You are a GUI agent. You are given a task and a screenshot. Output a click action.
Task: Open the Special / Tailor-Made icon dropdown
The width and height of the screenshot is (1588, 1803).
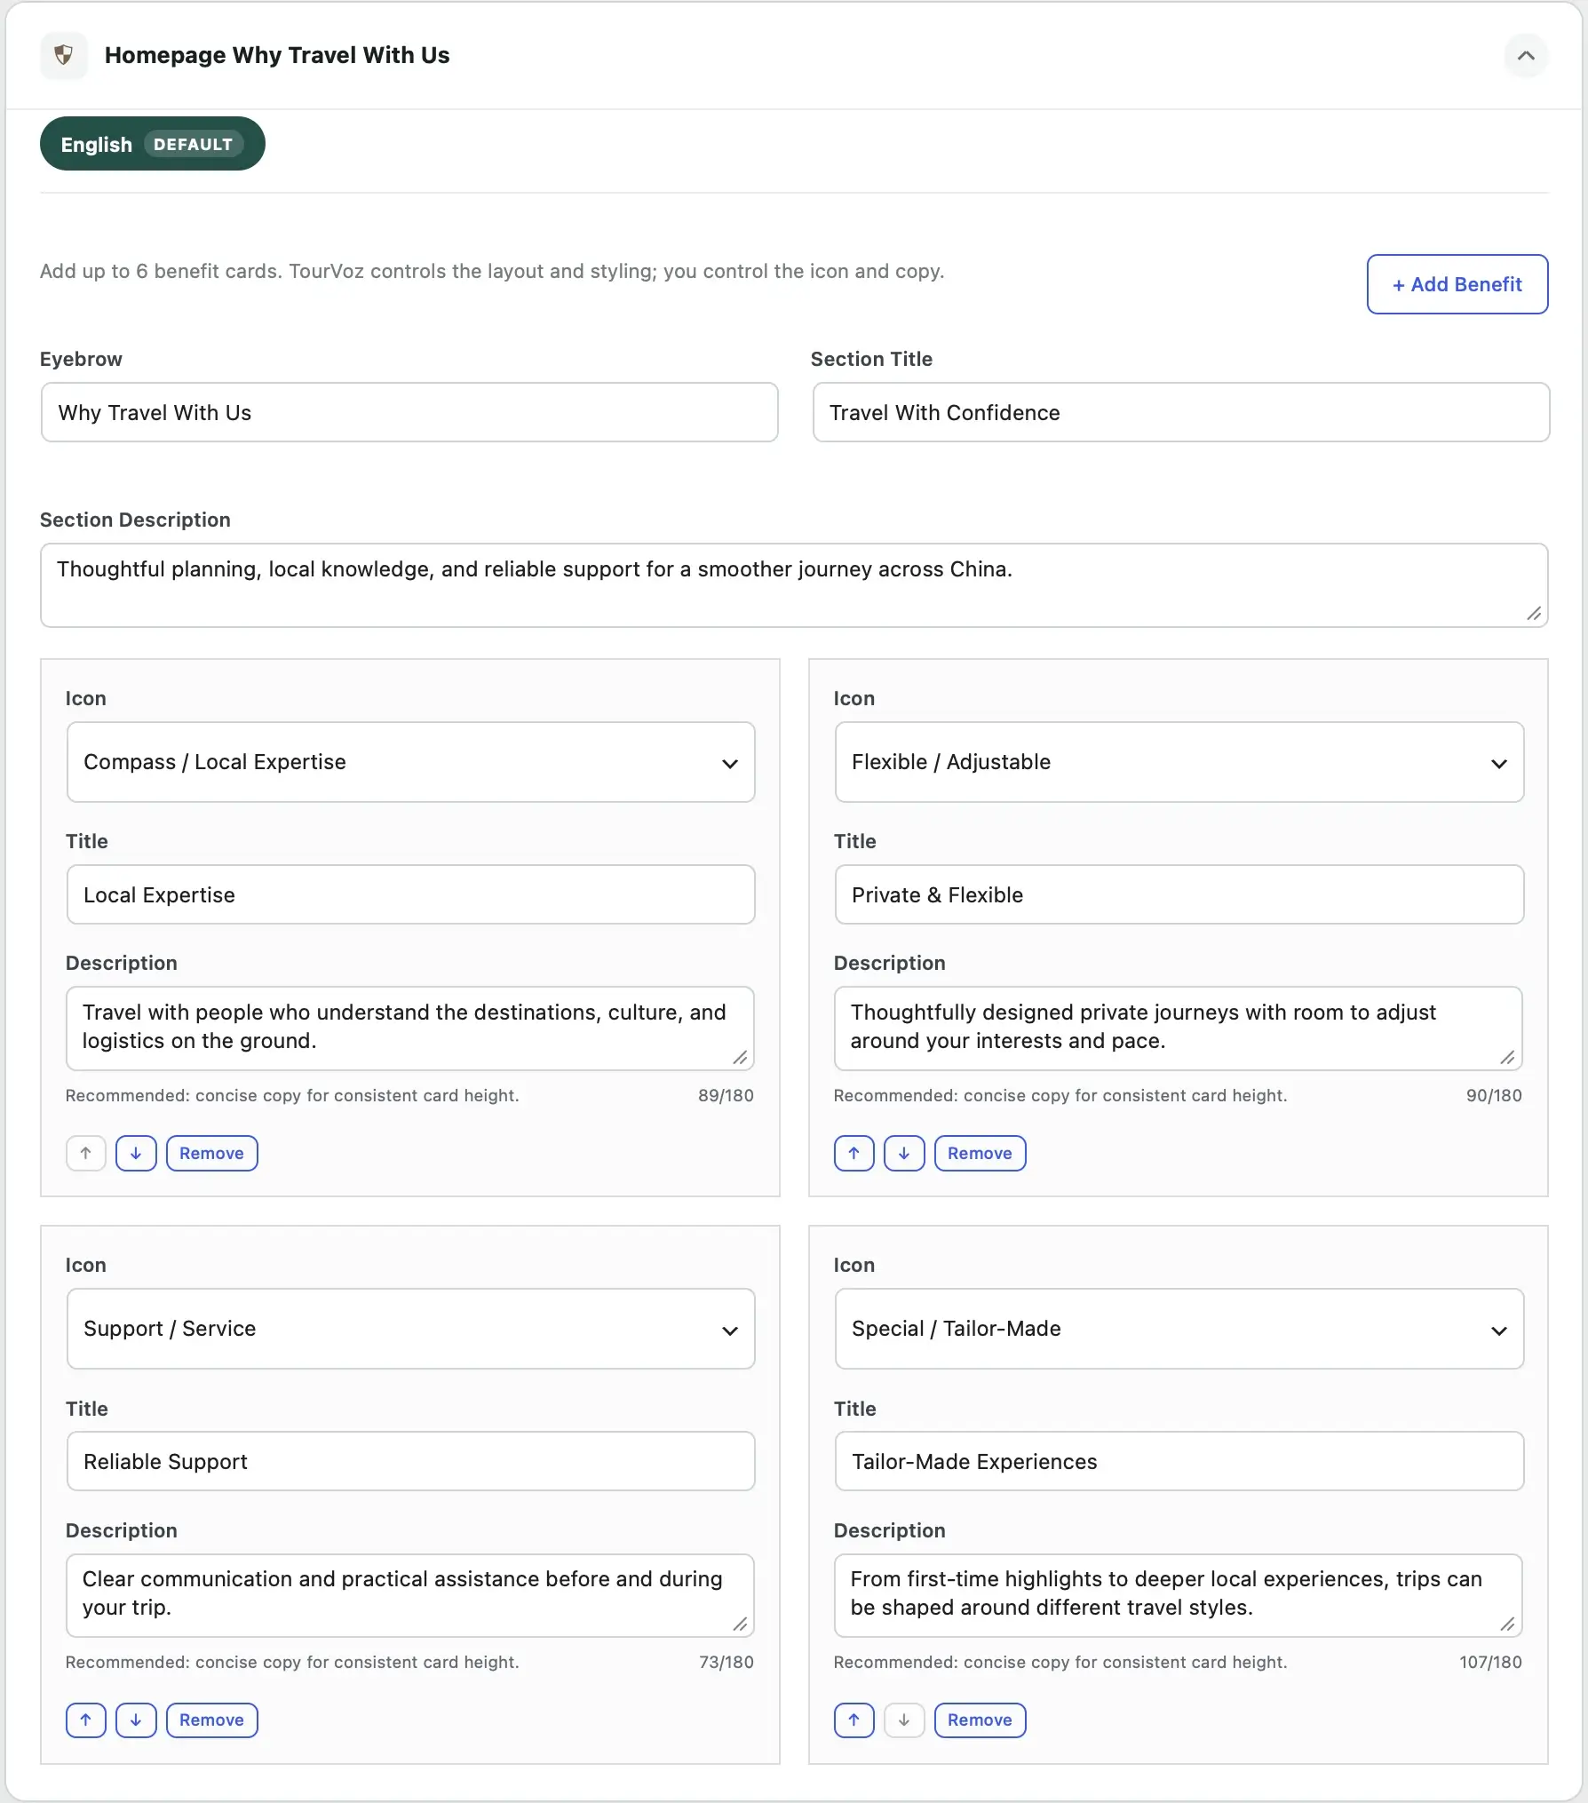1179,1329
